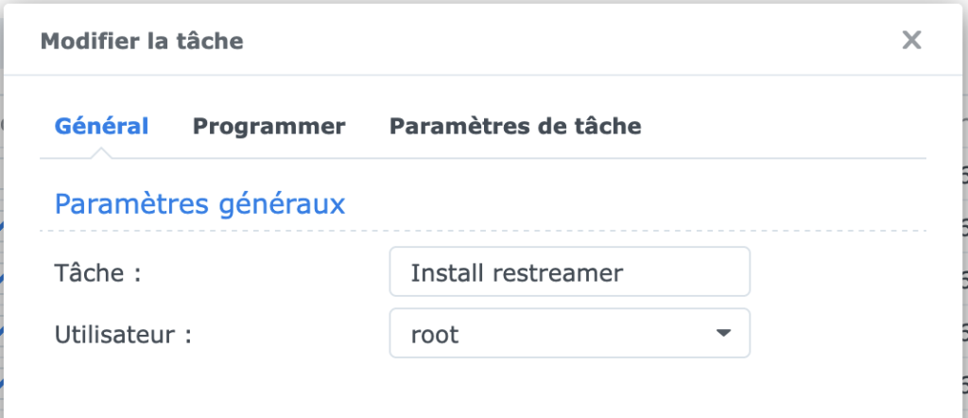Click the small triangle icon beside root
Viewport: 968px width, 418px height.
[723, 333]
